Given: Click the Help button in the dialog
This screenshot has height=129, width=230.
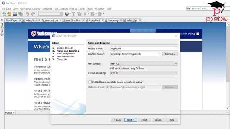Looking at the screenshot, I should [172, 120].
